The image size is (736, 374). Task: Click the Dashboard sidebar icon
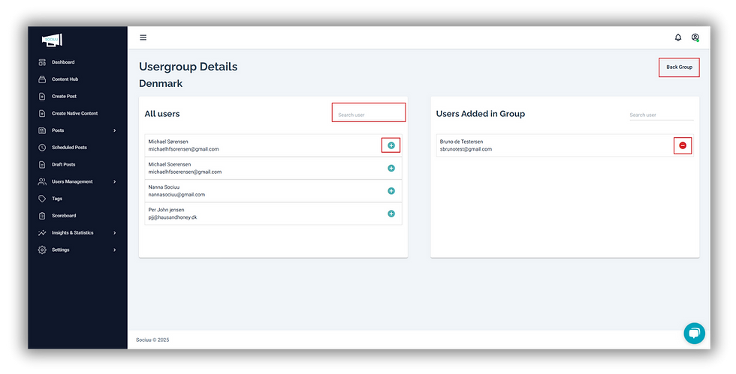42,62
